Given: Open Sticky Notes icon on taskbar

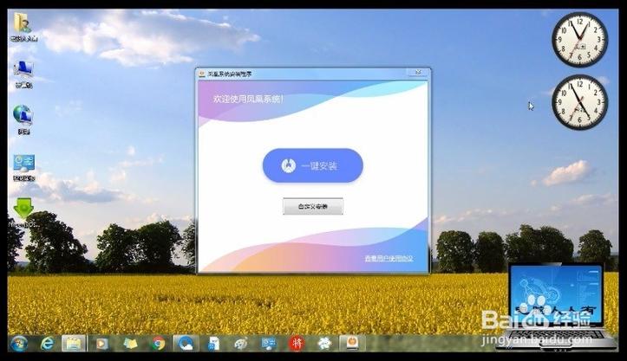Looking at the screenshot, I should click(x=130, y=343).
